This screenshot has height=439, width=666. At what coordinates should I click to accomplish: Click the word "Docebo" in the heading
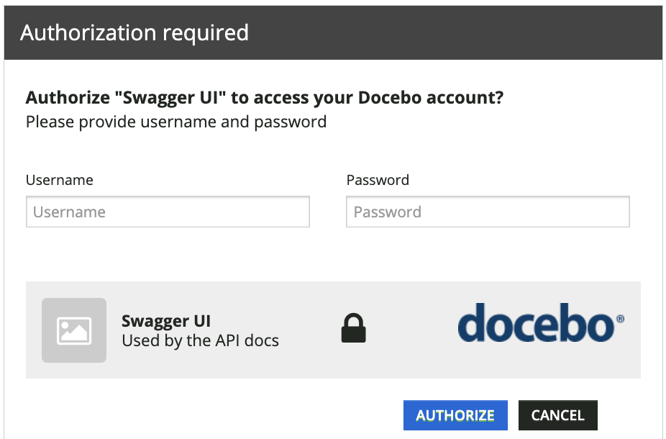[390, 98]
